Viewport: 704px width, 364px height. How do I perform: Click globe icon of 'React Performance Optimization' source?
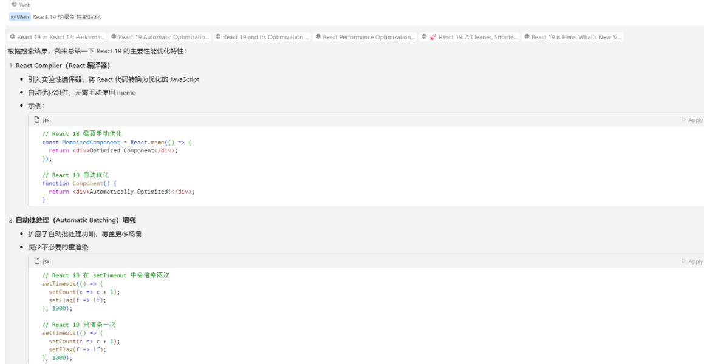pos(318,37)
